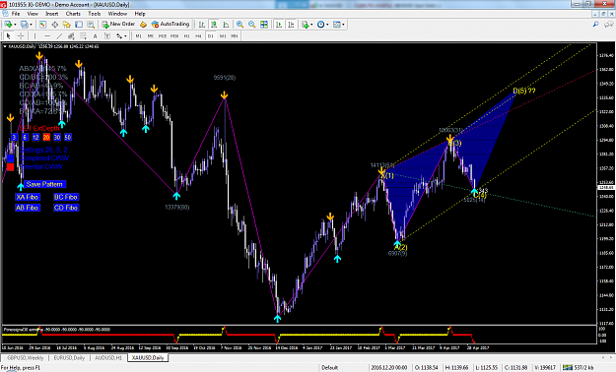Show the Market Watch window
Viewport: 616px width, 372px height.
(42, 25)
